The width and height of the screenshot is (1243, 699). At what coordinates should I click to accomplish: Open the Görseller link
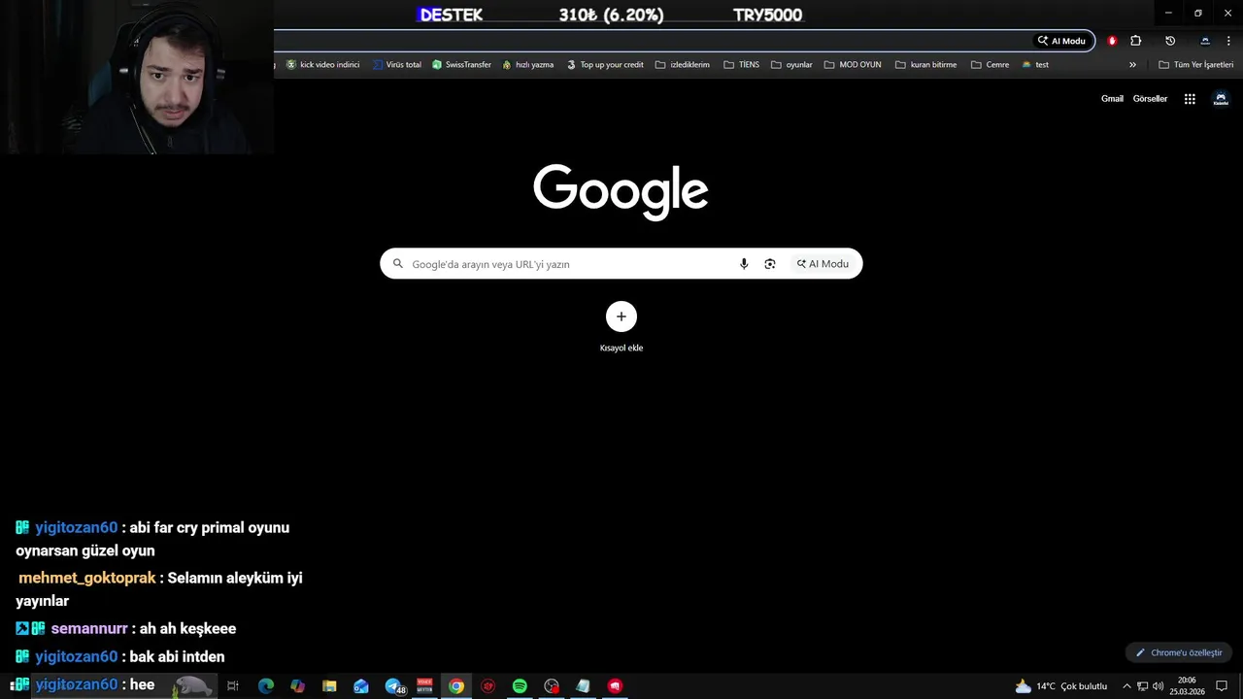coord(1150,99)
